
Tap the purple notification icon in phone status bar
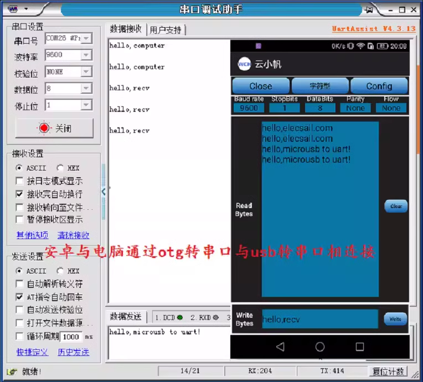point(259,46)
